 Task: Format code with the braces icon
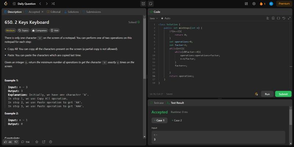tap(278, 18)
